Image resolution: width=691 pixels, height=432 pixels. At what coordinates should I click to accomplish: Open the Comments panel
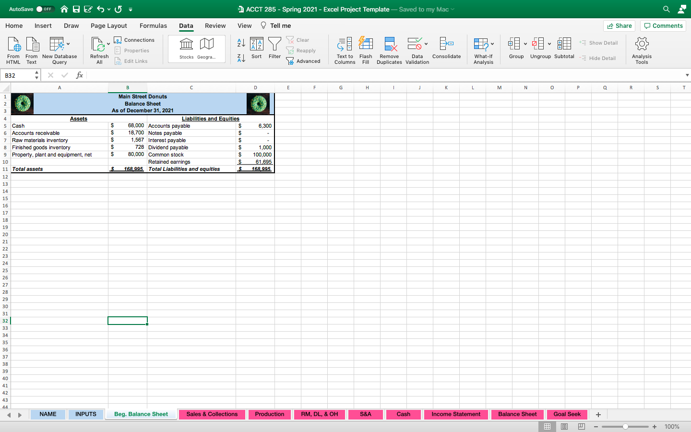pyautogui.click(x=663, y=25)
